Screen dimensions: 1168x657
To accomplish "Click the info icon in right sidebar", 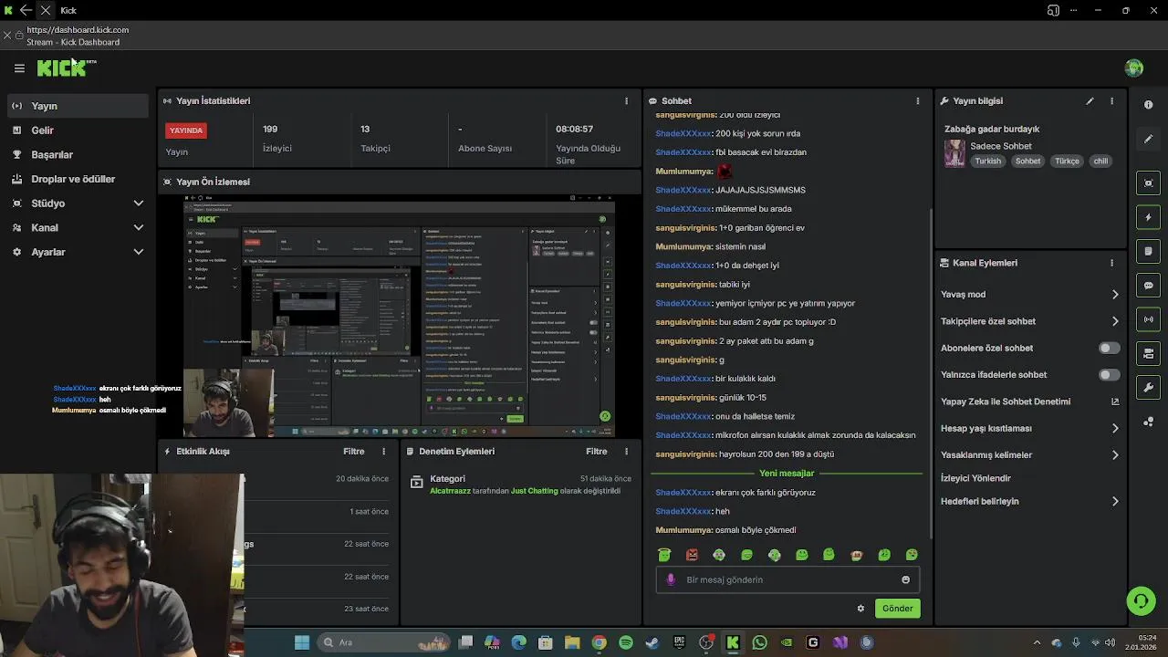I will [1148, 105].
